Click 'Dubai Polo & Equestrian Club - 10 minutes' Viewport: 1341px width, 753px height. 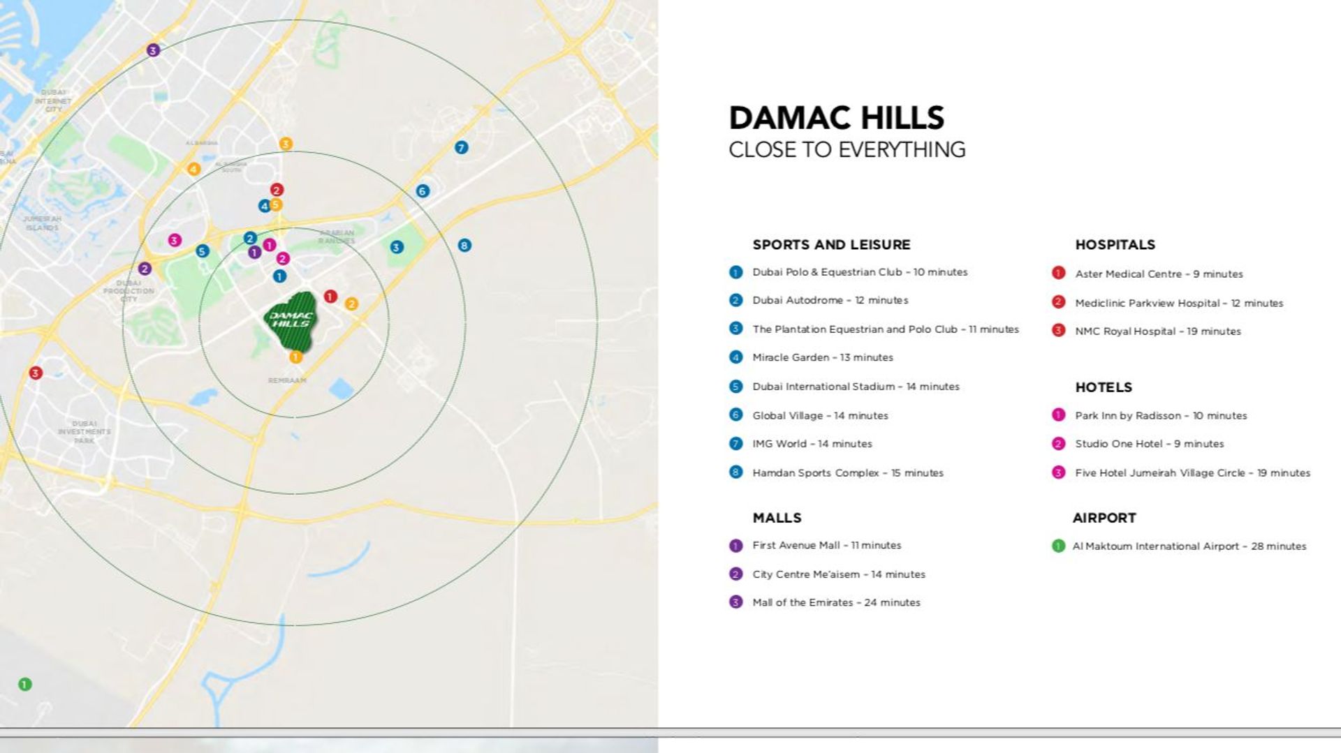(x=860, y=272)
